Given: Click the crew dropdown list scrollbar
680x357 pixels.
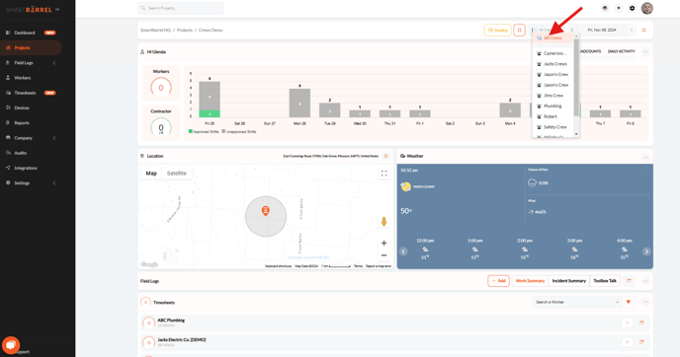Looking at the screenshot, I should pyautogui.click(x=576, y=78).
